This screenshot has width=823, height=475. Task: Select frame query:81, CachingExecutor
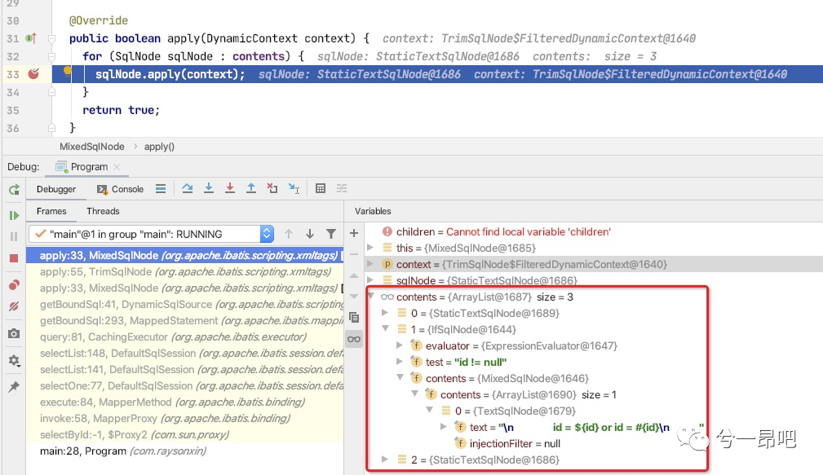185,336
